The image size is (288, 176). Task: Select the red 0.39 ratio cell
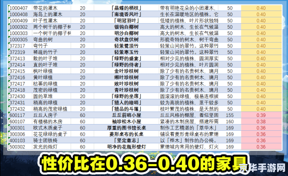coord(261,115)
